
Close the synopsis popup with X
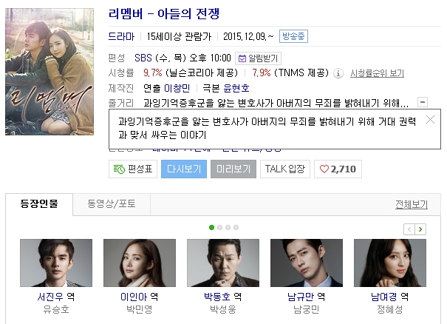430,119
